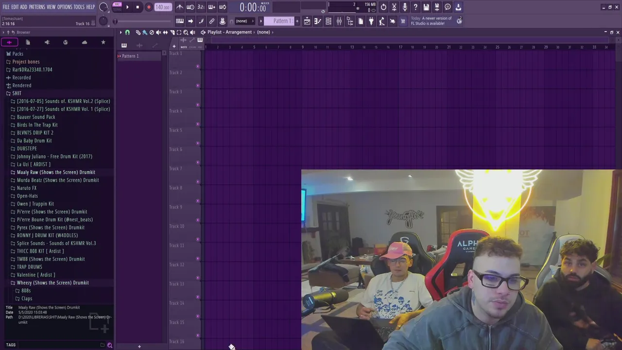This screenshot has height=350, width=622.
Task: Save the project with floppy icon
Action: [426, 7]
